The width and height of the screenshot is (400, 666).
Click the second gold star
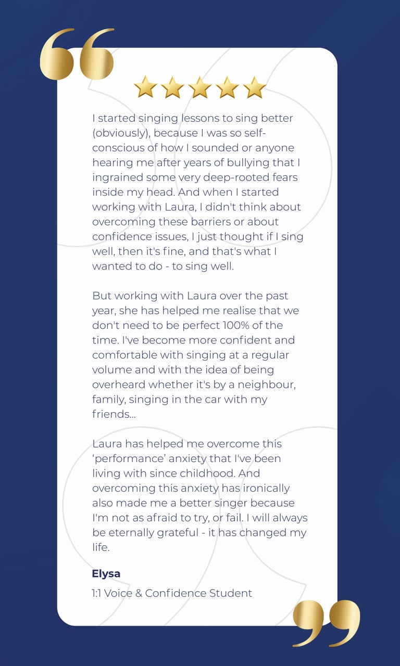coord(172,87)
